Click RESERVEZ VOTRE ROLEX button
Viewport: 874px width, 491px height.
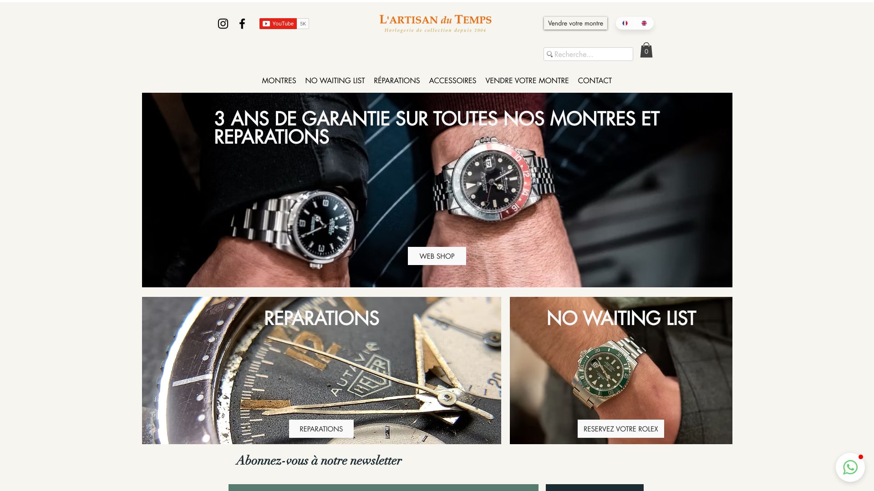[x=620, y=429]
